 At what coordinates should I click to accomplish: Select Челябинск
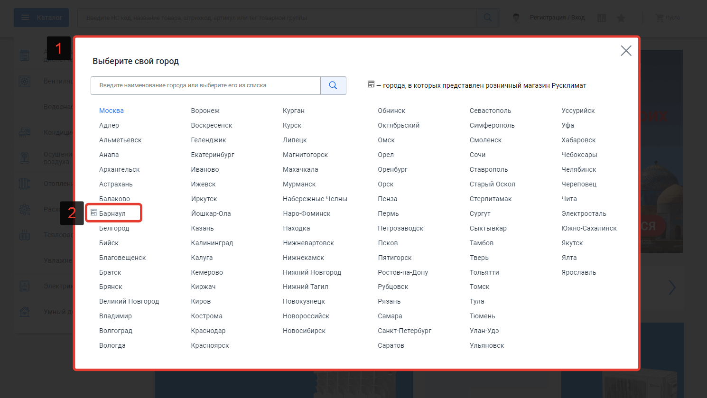(579, 169)
